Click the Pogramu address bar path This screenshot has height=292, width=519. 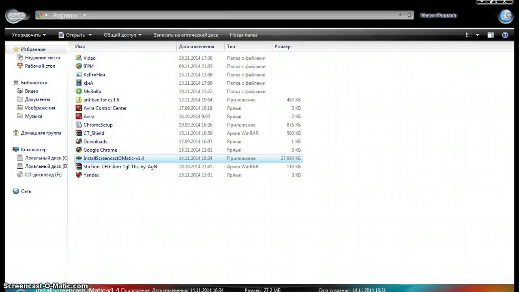(65, 15)
